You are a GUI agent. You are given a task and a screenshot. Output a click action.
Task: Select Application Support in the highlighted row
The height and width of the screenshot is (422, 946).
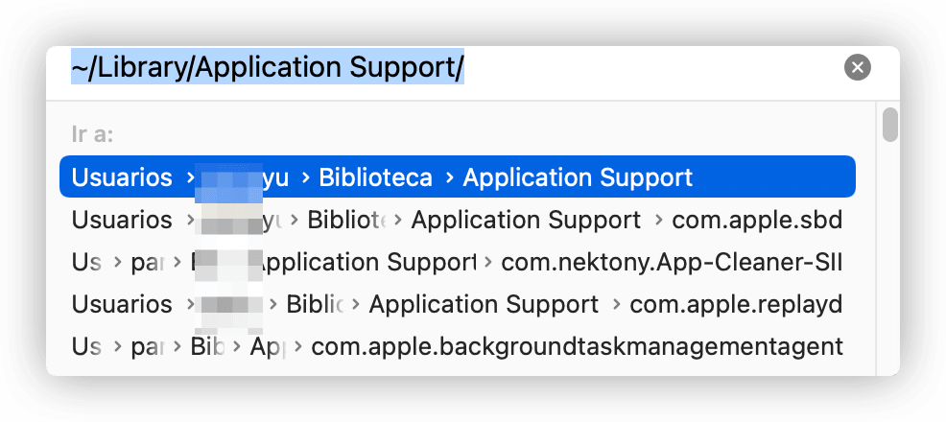click(x=578, y=177)
